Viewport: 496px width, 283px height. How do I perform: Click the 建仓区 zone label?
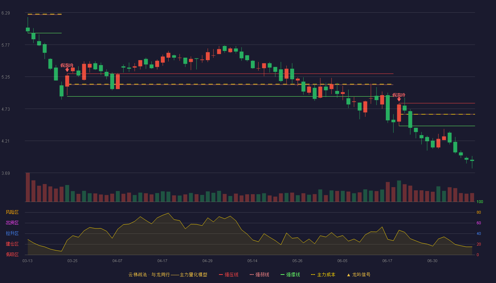click(x=12, y=244)
